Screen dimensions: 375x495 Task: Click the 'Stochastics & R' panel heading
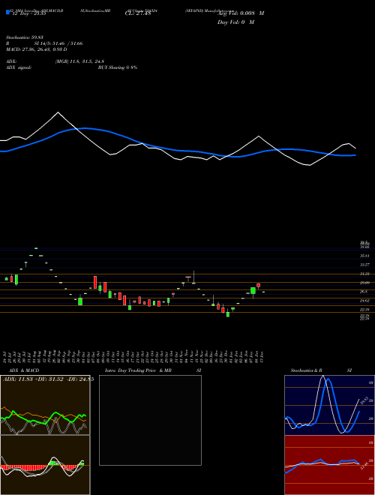click(307, 370)
